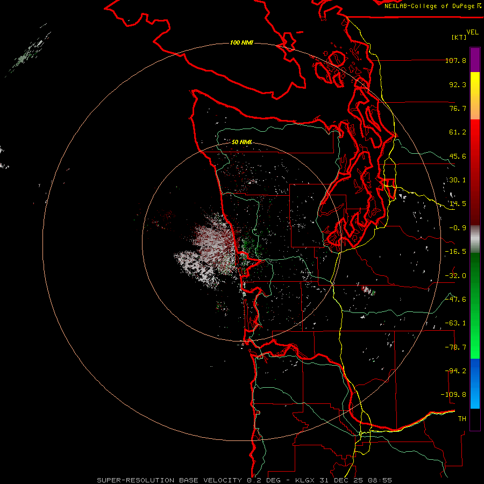This screenshot has height=484, width=484.
Task: Click the gray segment of the color bar
Action: (x=475, y=239)
